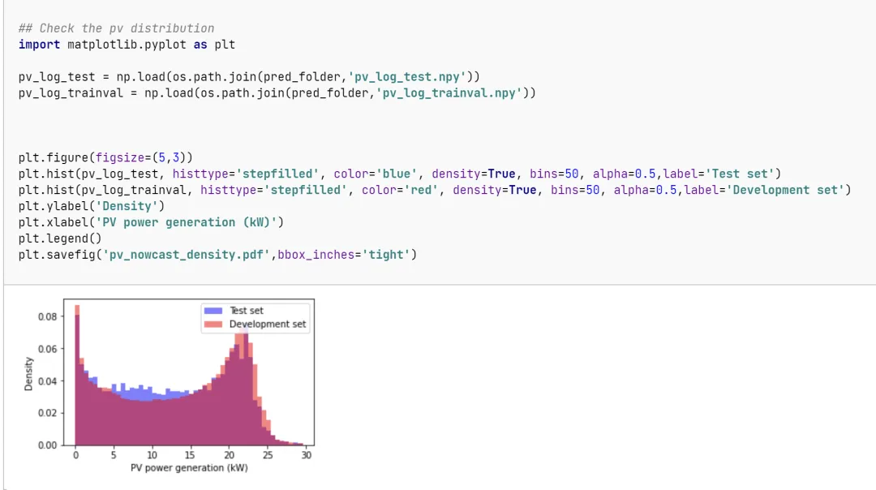Click the plt.ylabel('Density') line
This screenshot has height=490, width=876.
pos(92,206)
